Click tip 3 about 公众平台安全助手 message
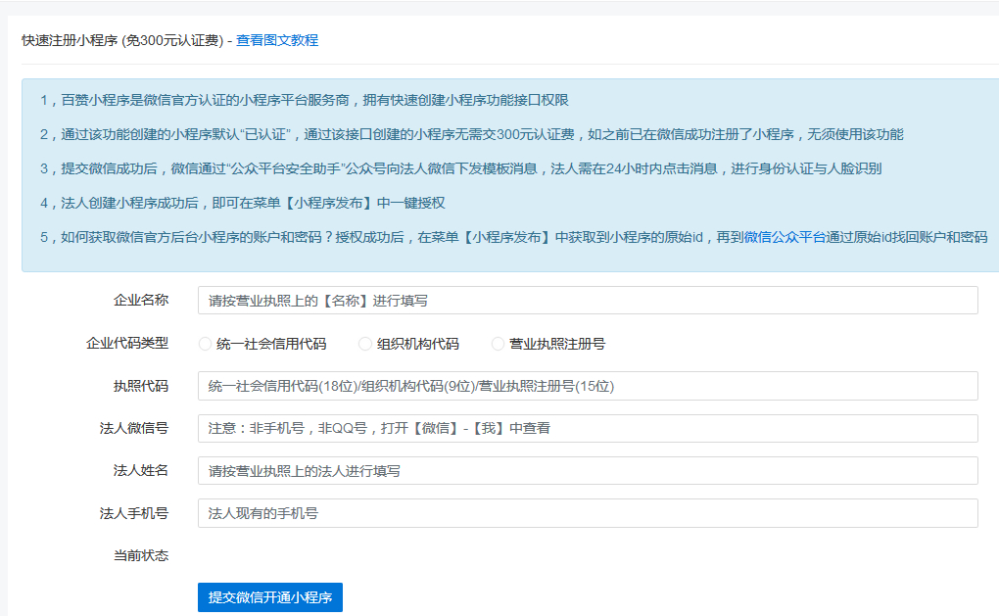The height and width of the screenshot is (616, 999). (460, 168)
